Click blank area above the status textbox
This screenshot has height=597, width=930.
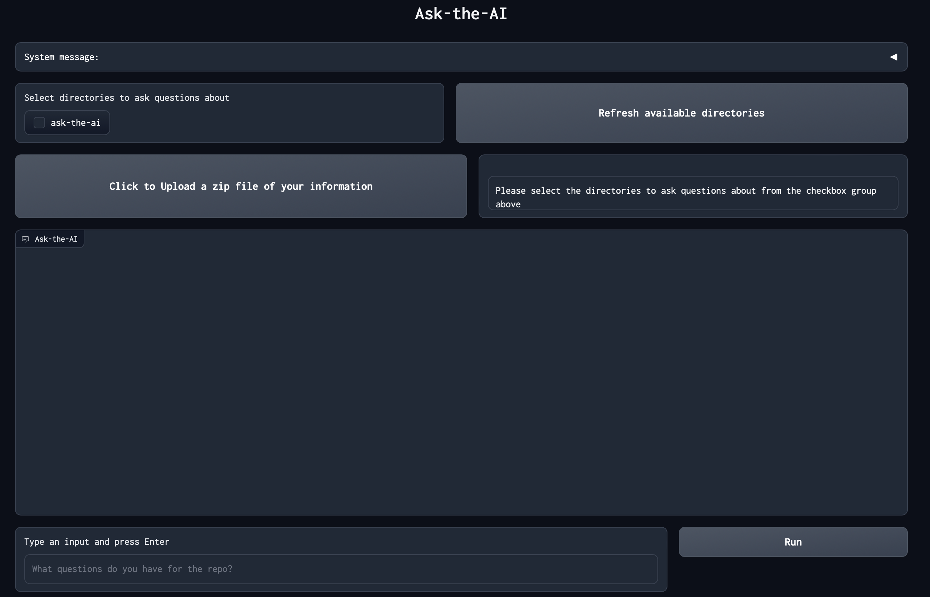[692, 166]
